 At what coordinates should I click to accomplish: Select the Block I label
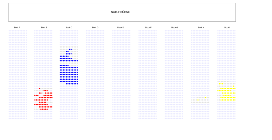227,27
